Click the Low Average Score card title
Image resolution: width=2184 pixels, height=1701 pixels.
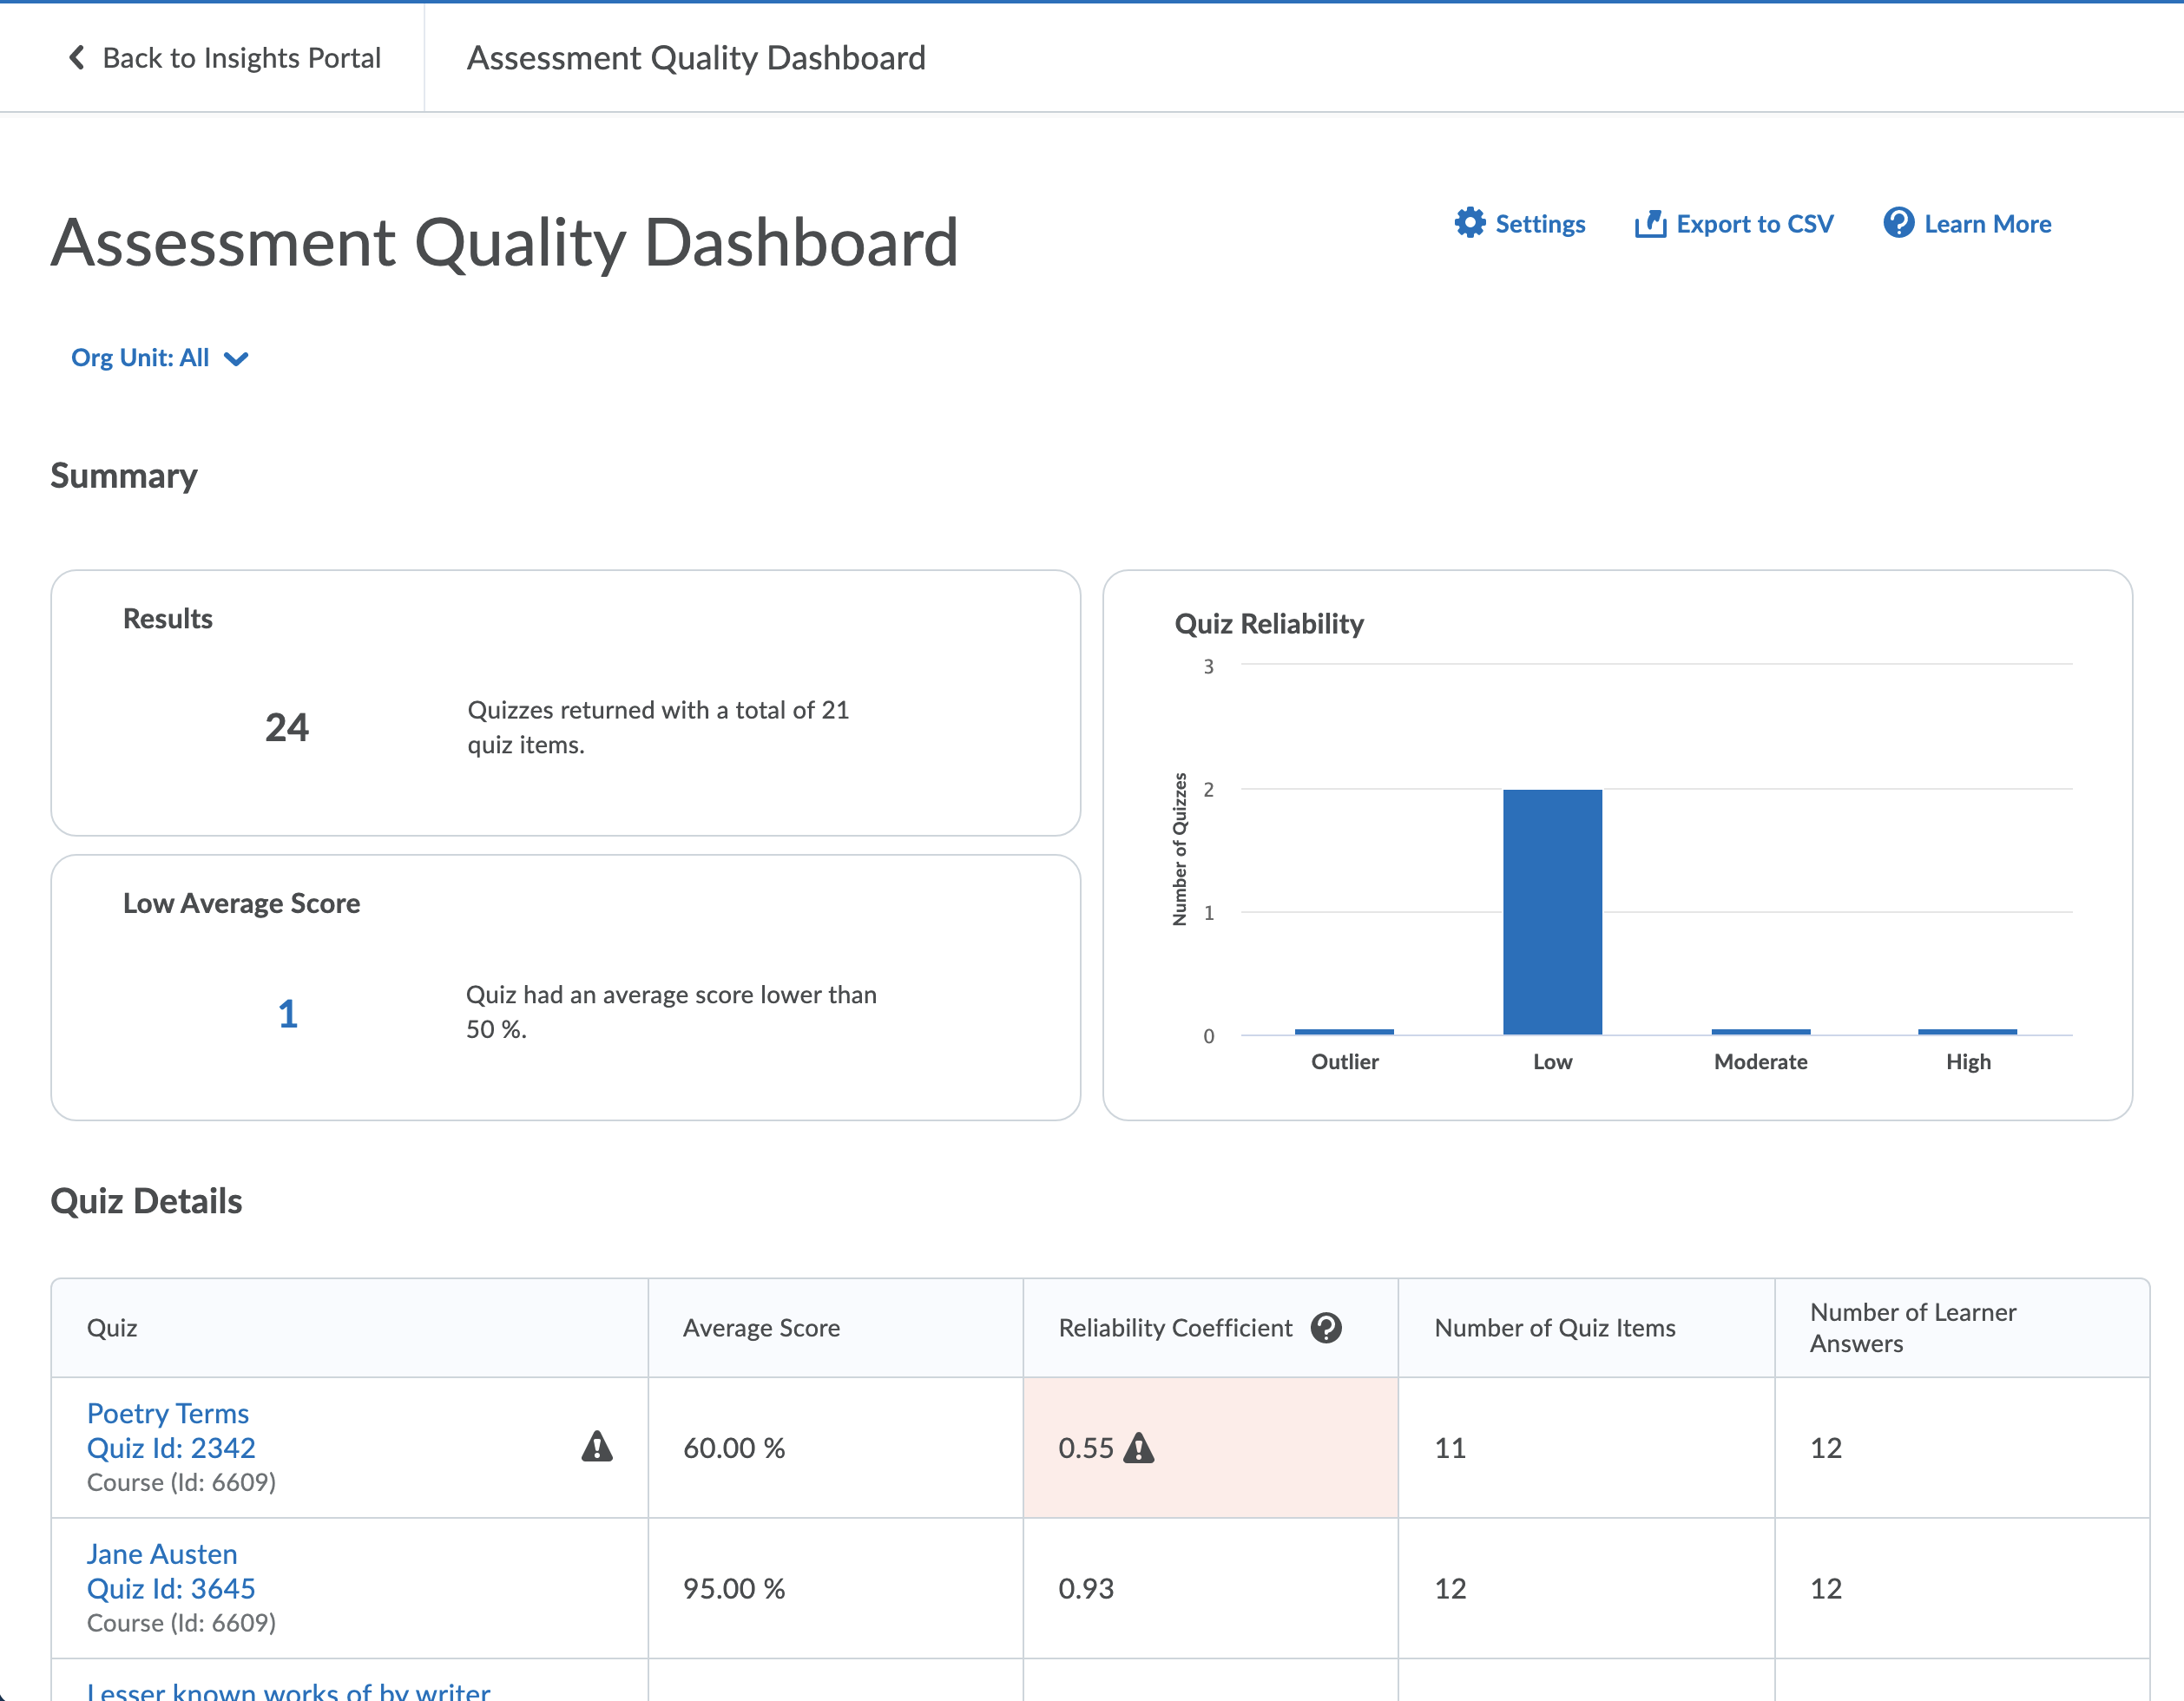coord(241,903)
